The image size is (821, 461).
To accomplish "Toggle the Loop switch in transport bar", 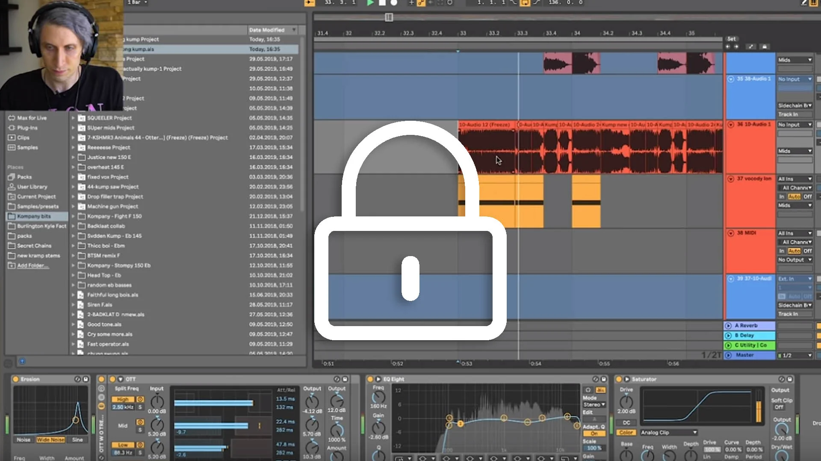I will [x=525, y=3].
